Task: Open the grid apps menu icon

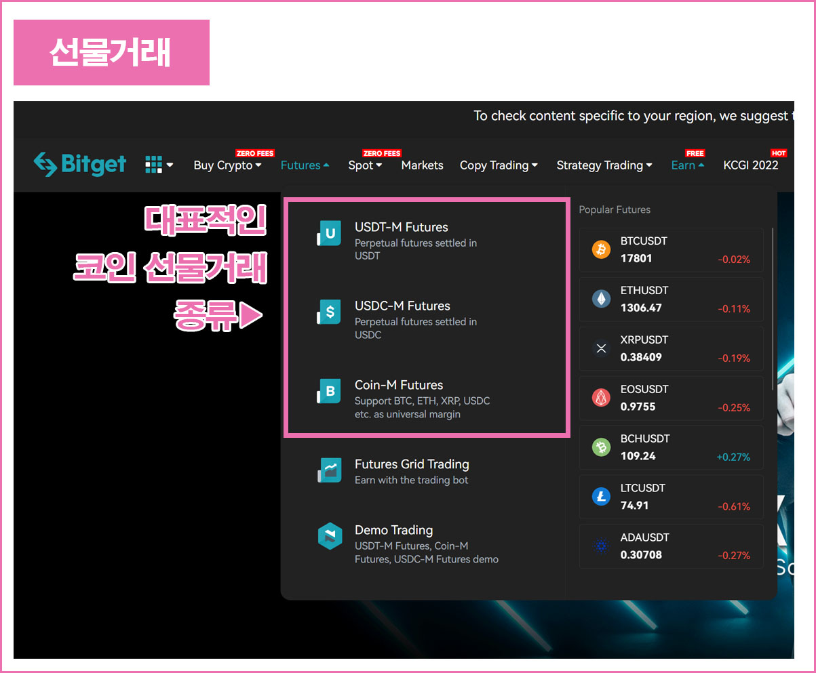Action: (154, 165)
